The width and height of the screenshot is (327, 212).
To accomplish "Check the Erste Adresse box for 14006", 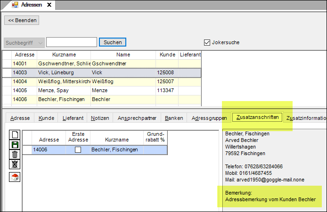I will (78, 149).
